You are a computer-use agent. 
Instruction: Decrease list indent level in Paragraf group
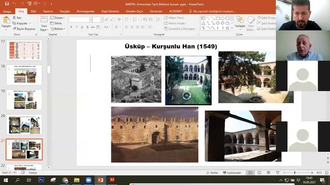click(145, 20)
